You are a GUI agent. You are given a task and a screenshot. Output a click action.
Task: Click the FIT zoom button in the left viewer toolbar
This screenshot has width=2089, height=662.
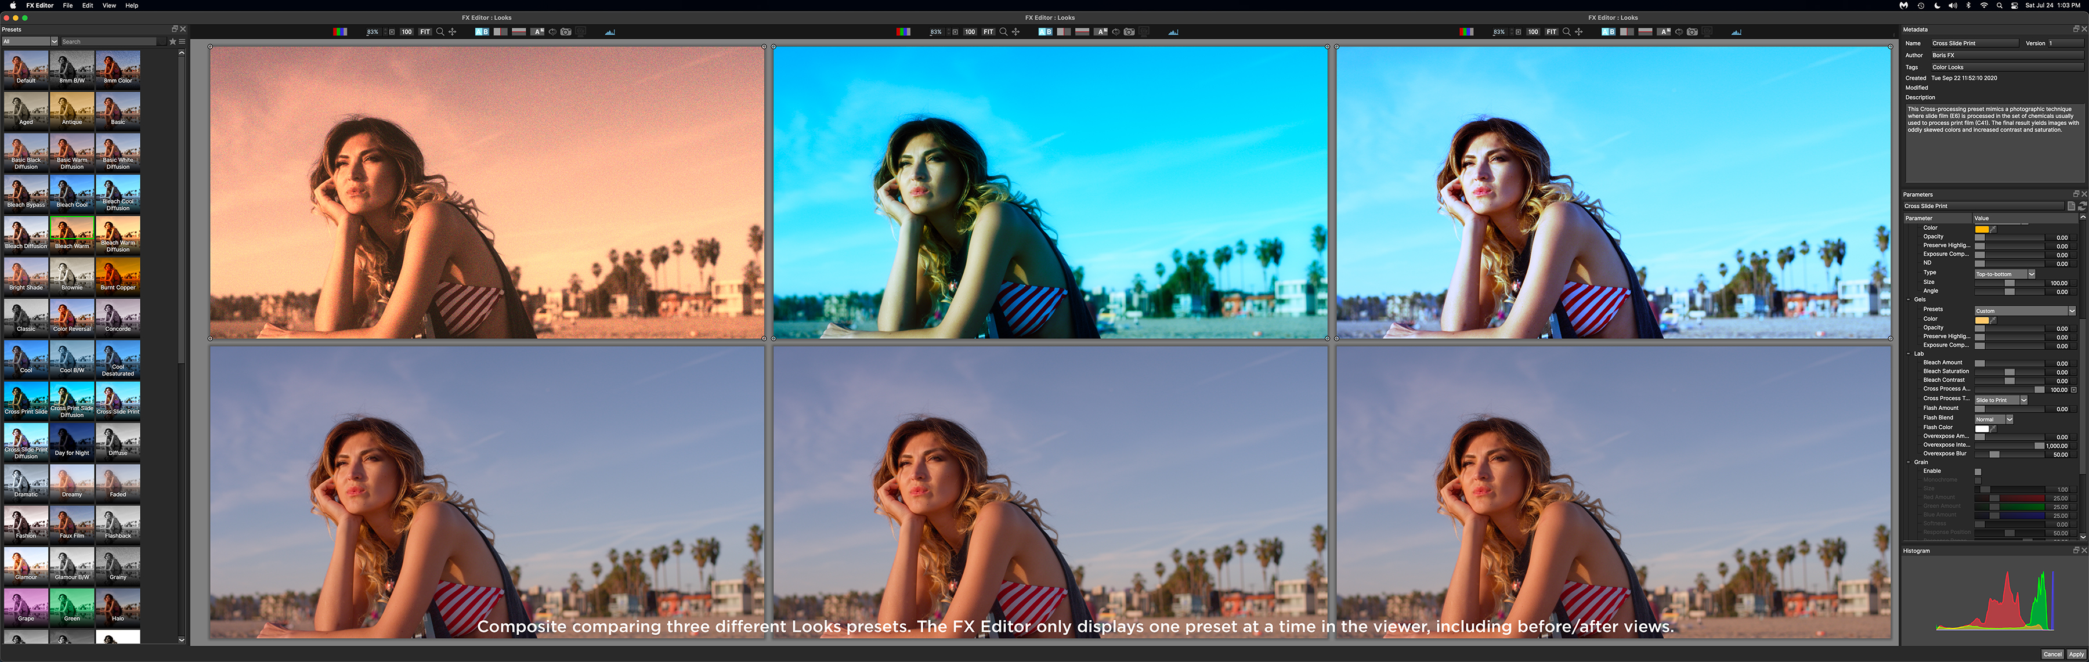coord(425,32)
